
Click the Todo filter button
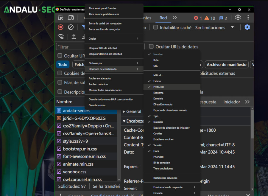pyautogui.click(x=63, y=65)
